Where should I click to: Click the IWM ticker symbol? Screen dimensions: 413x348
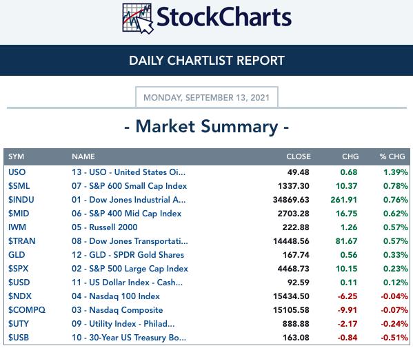tap(17, 227)
